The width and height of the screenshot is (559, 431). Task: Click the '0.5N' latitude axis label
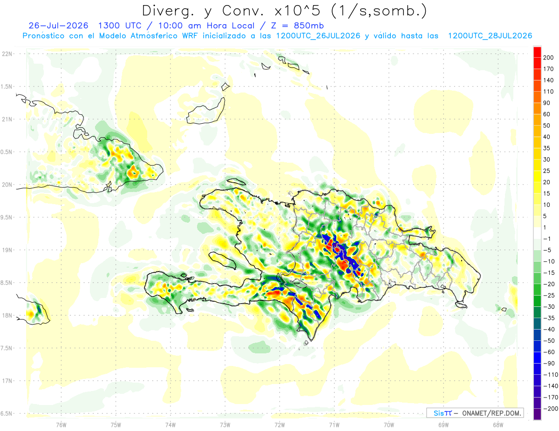7,152
